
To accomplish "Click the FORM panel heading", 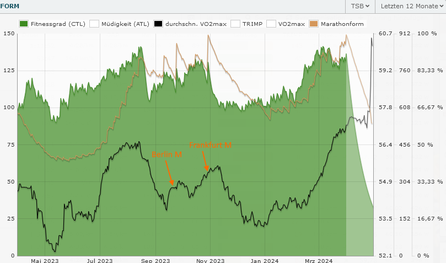I will coord(10,6).
